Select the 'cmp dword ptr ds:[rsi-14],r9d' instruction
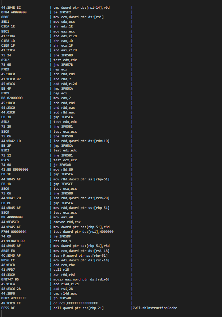 (x=81, y=8)
